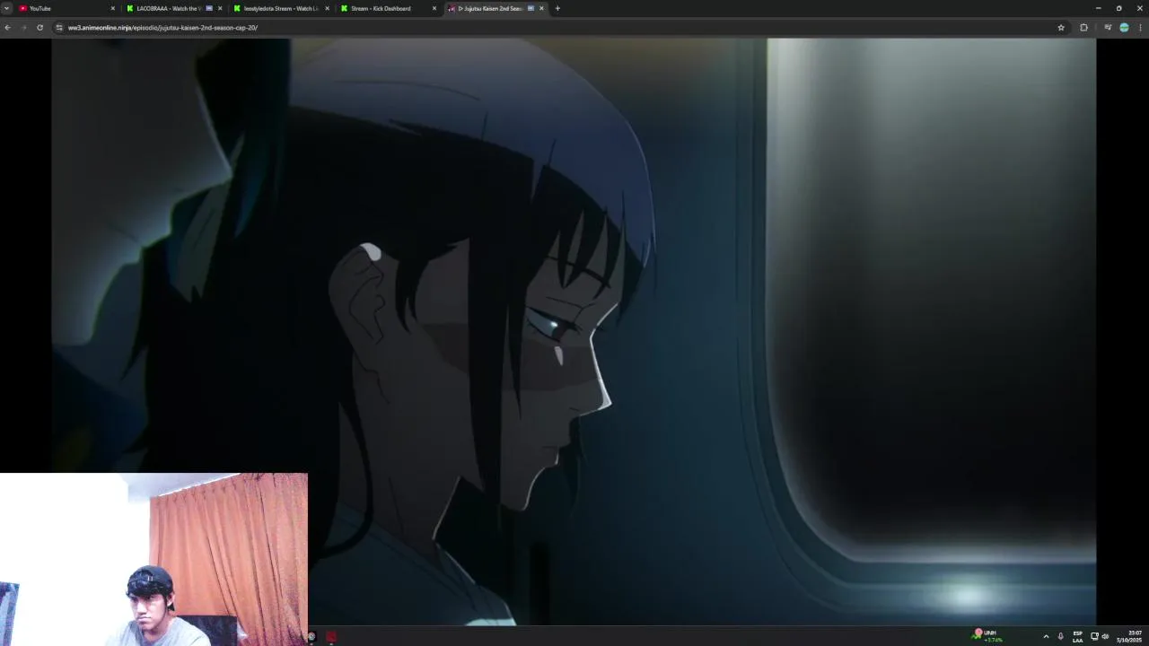This screenshot has width=1149, height=646.
Task: Close the leostyledota Stream tab
Action: click(x=327, y=8)
